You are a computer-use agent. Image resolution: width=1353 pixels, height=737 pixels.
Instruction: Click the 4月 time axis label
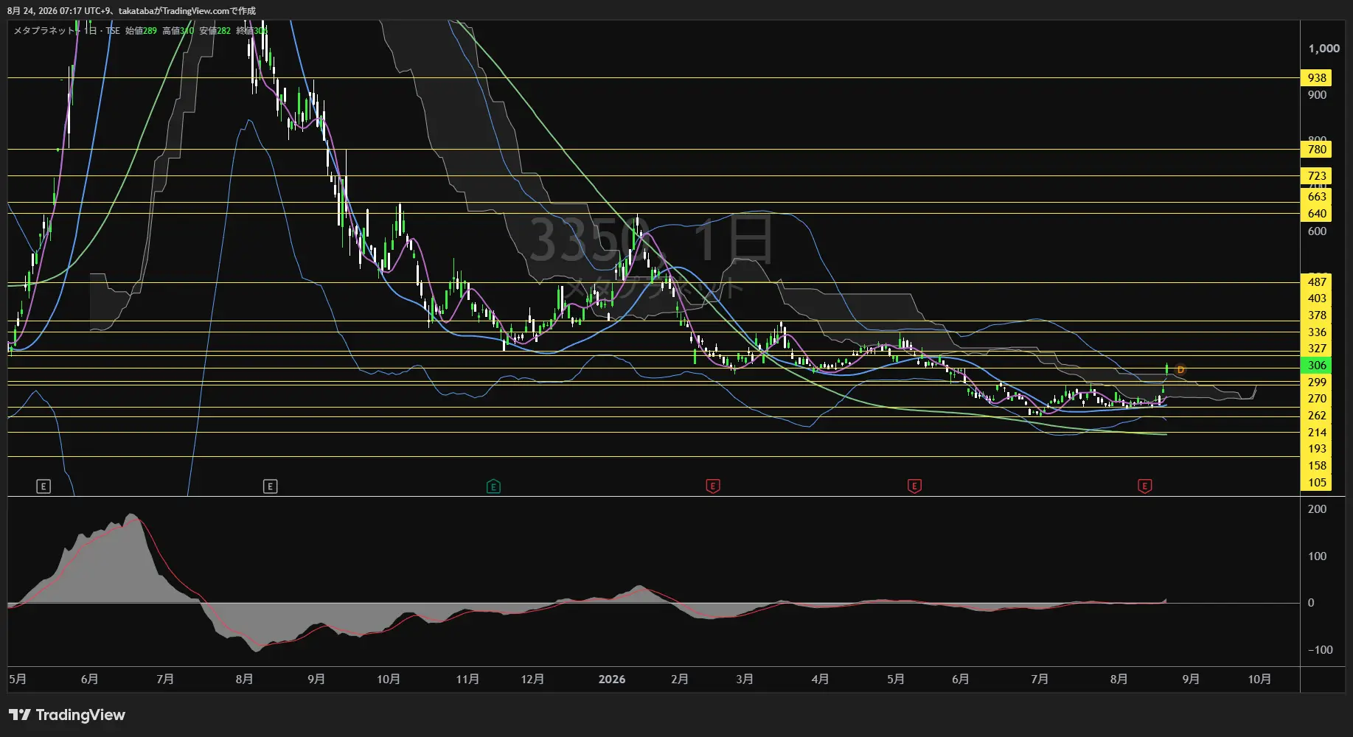coord(820,680)
